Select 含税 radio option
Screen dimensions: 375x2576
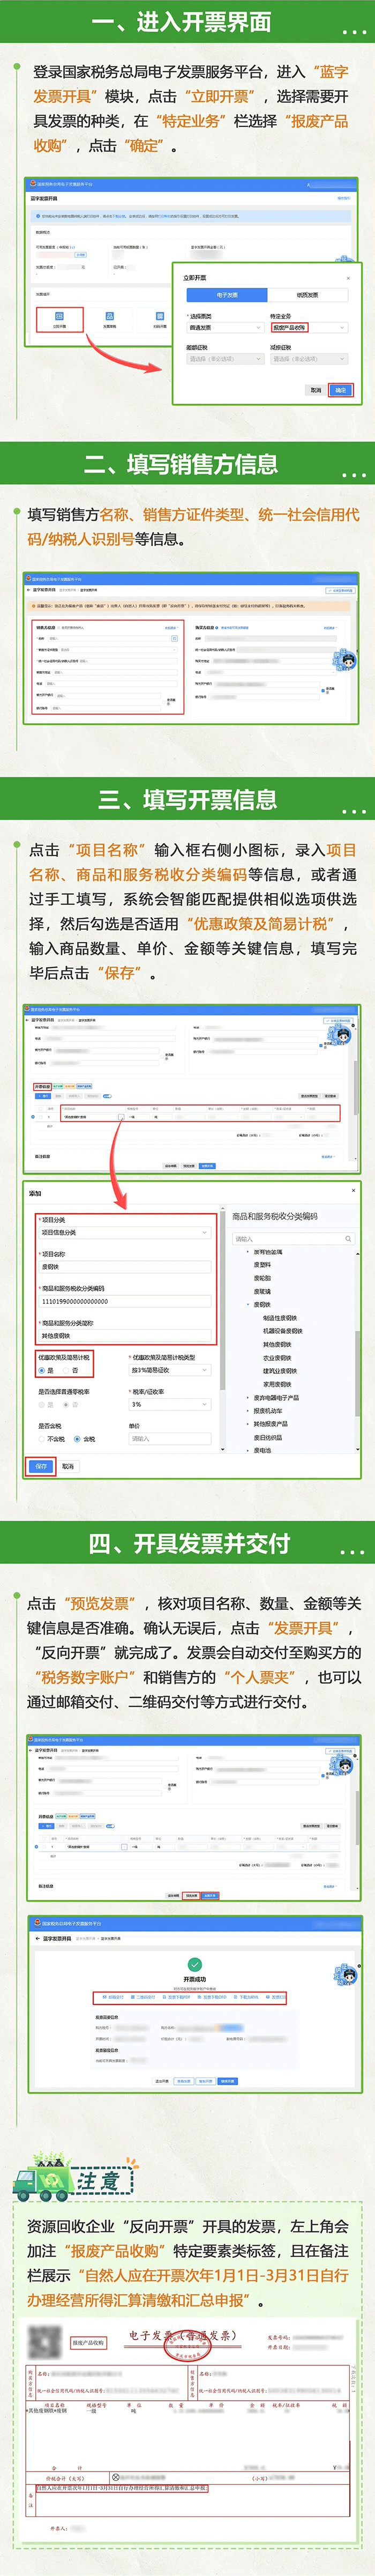point(85,1439)
